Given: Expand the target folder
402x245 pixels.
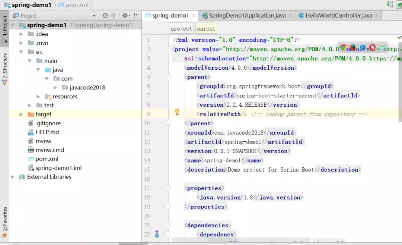Looking at the screenshot, I should tap(22, 114).
